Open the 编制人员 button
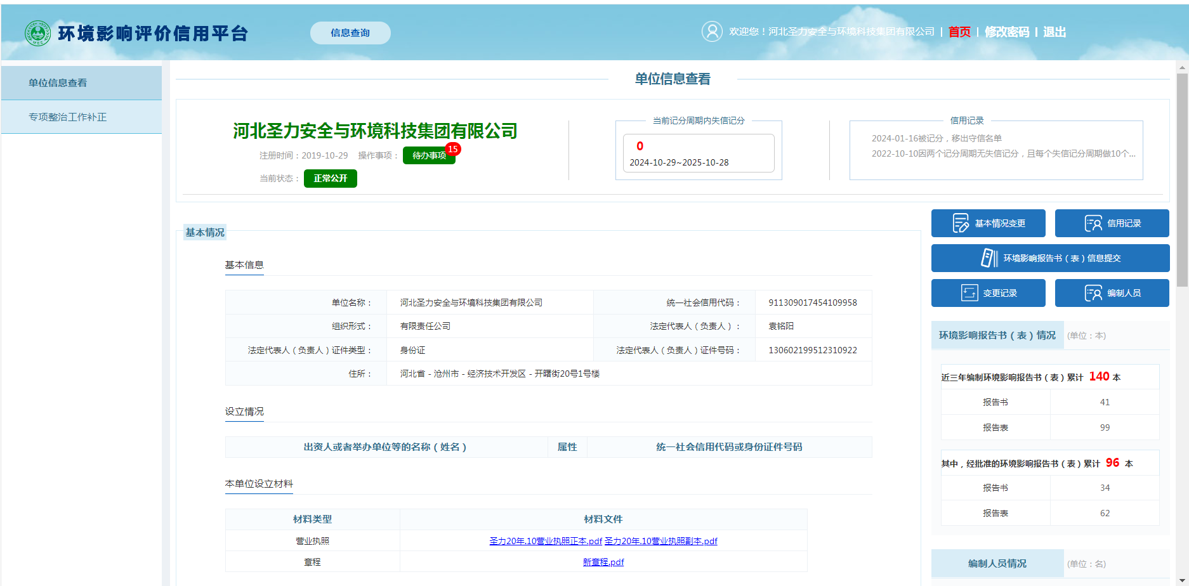Screen dimensions: 1189x586 1112,293
